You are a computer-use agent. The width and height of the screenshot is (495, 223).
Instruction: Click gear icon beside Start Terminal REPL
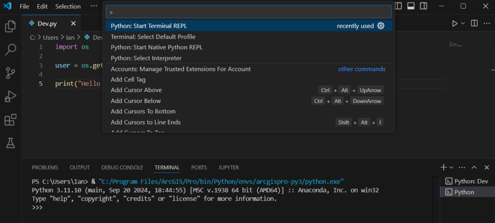click(381, 26)
